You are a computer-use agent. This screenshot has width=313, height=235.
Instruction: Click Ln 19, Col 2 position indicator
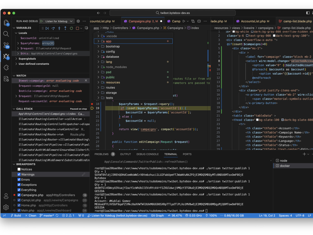267,216
